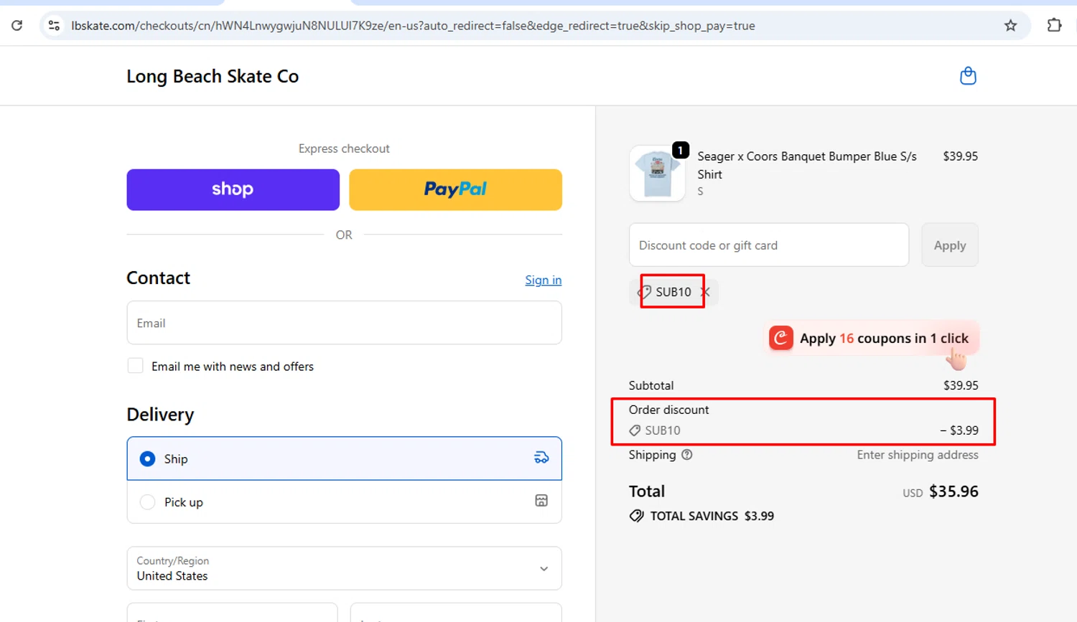Click the tag icon beside TOTAL SAVINGS
Image resolution: width=1077 pixels, height=622 pixels.
tap(636, 516)
